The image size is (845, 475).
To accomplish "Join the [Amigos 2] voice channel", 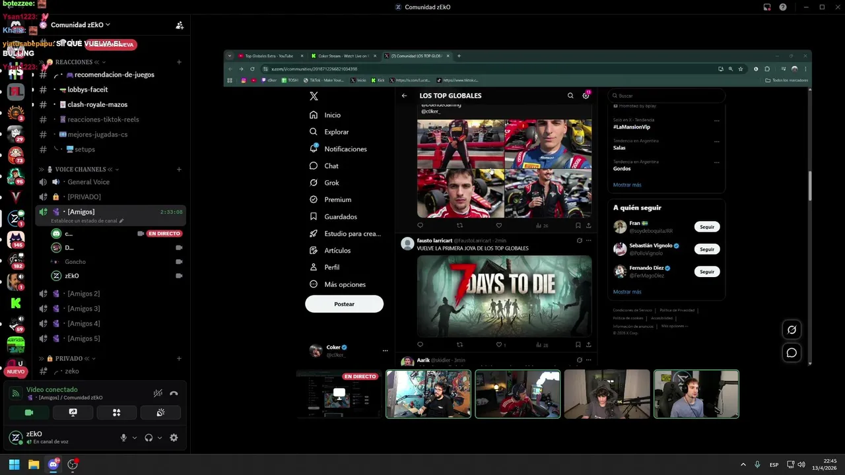I will 110,294.
